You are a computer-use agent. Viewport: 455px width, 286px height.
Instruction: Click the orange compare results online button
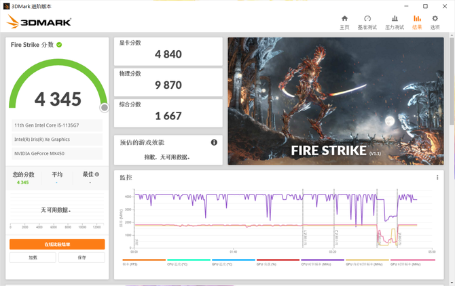coord(57,244)
